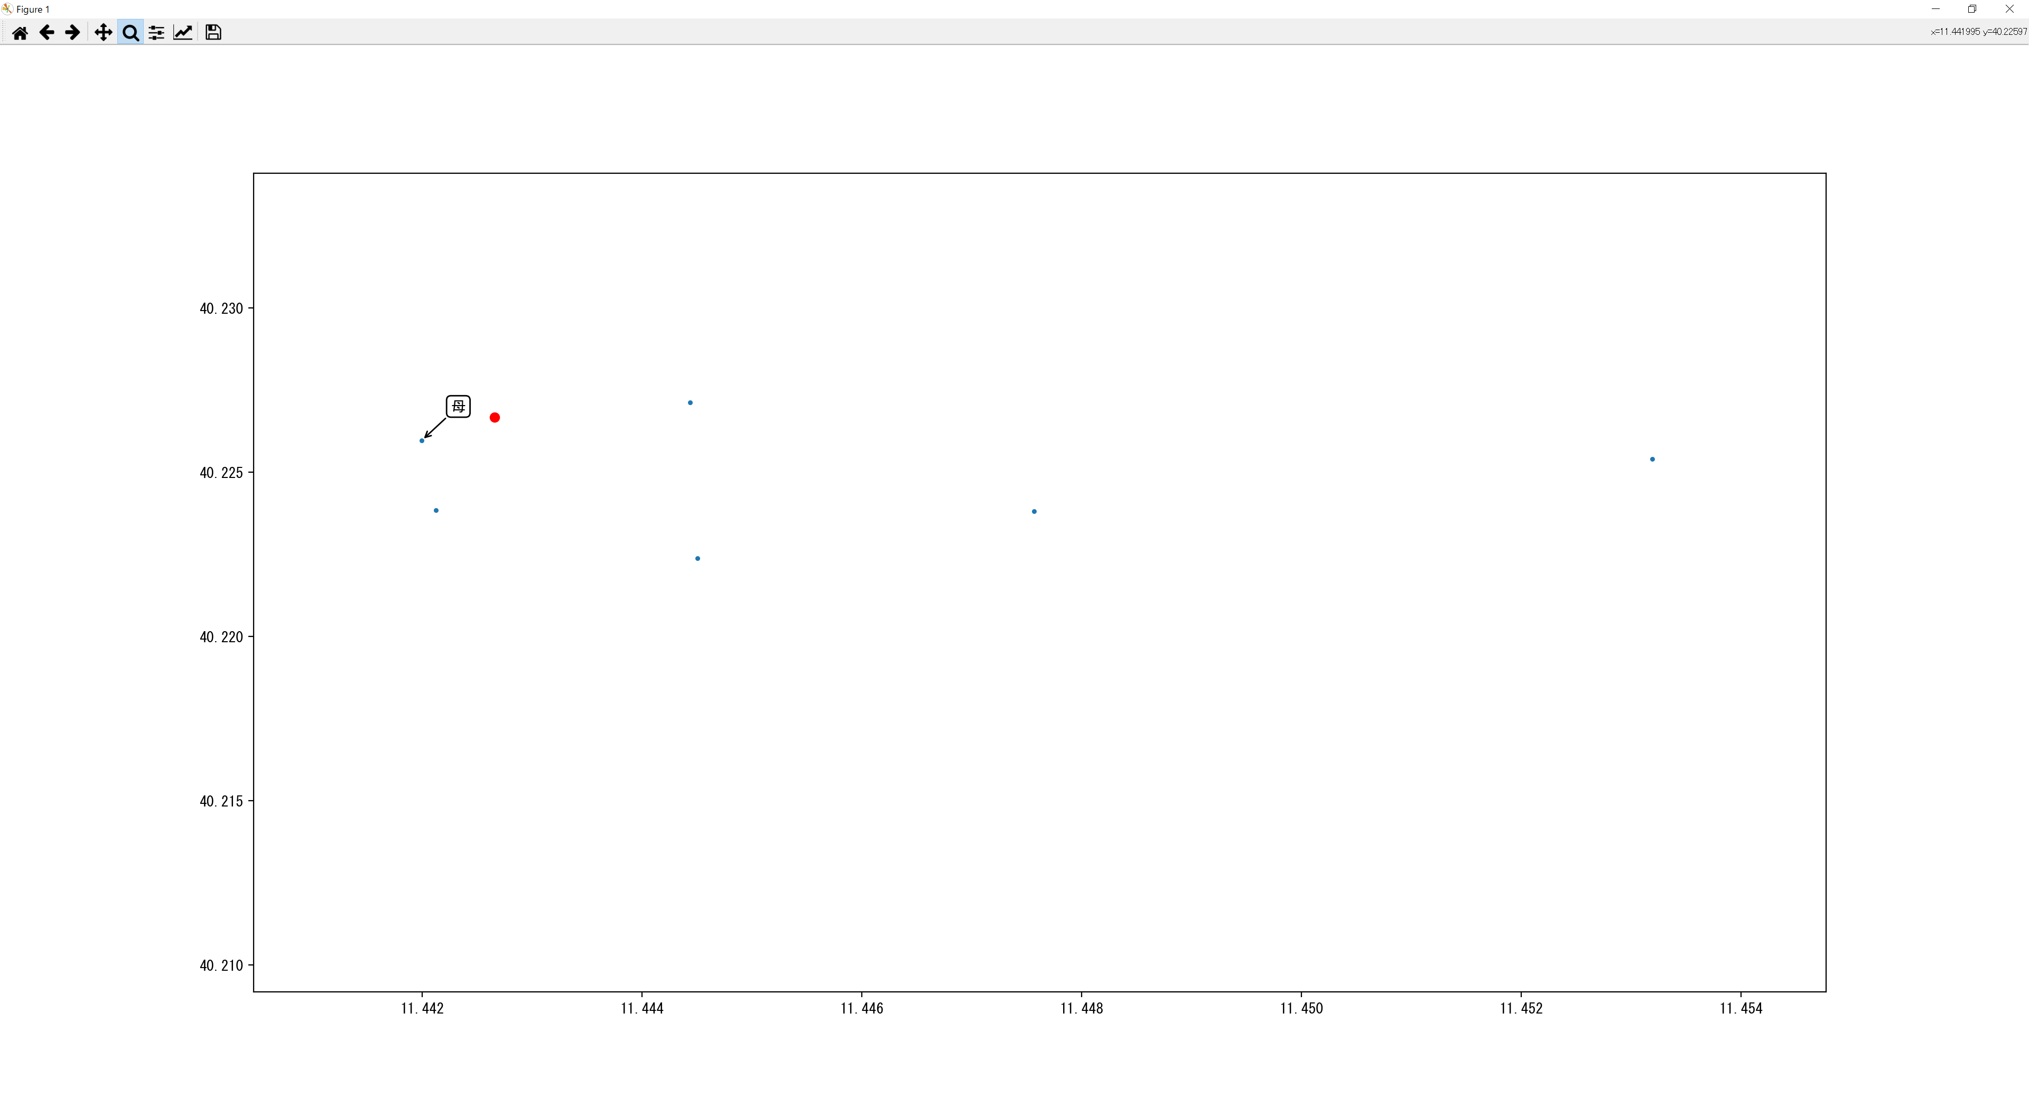Open the edit axis and curve parameters dialog
This screenshot has width=2029, height=1107.
183,32
